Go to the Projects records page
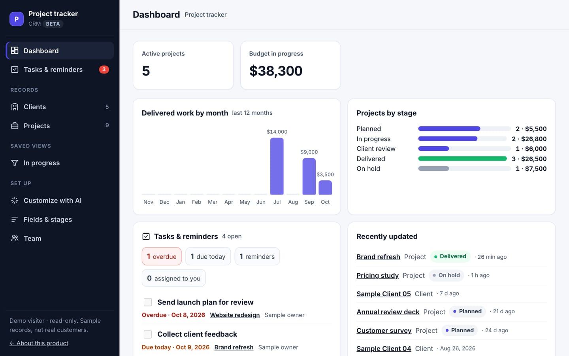This screenshot has width=569, height=356. click(x=60, y=126)
